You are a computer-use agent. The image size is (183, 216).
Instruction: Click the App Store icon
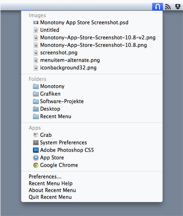point(36,158)
